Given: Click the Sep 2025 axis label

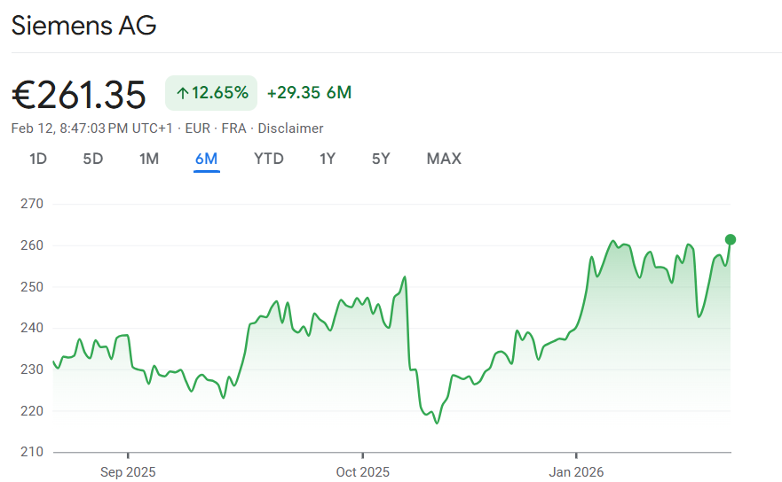Looking at the screenshot, I should point(128,472).
